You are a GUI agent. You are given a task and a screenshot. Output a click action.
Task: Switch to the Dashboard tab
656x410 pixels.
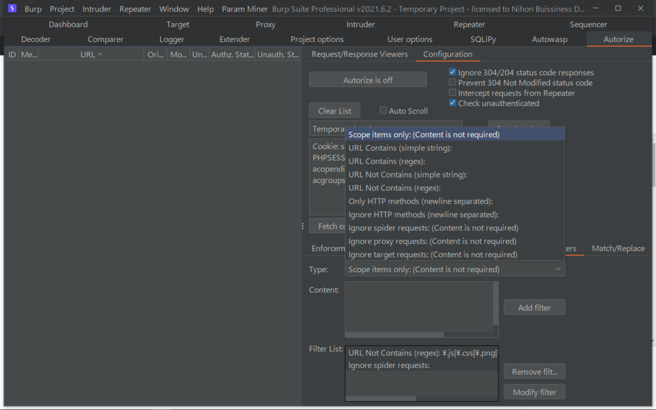(x=68, y=24)
